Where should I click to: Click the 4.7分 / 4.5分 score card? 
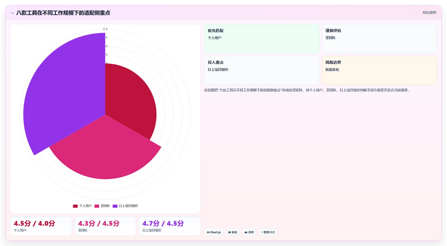pos(170,226)
